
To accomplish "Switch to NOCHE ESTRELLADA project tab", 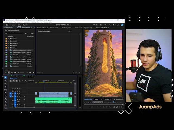I will (8, 28).
